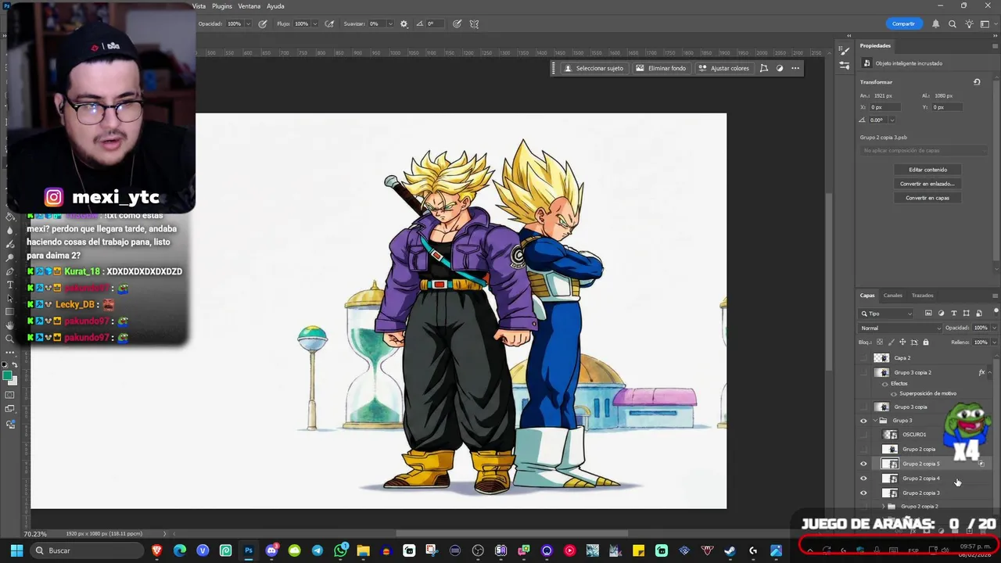Toggle Superposición de motivo effect visibility
Screen dimensions: 1001x563
[x=894, y=393]
